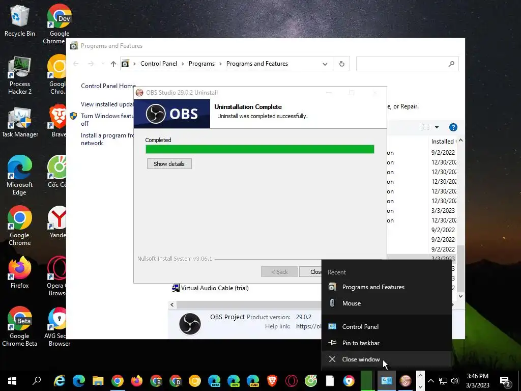Click OBS uninstaller taskbar icon
This screenshot has width=521, height=391.
point(406,380)
